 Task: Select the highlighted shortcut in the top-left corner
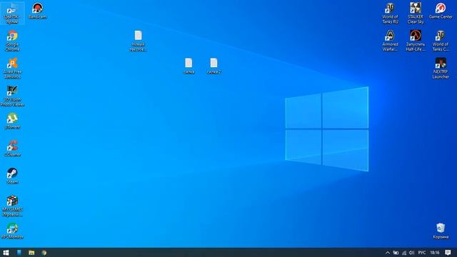(x=12, y=13)
